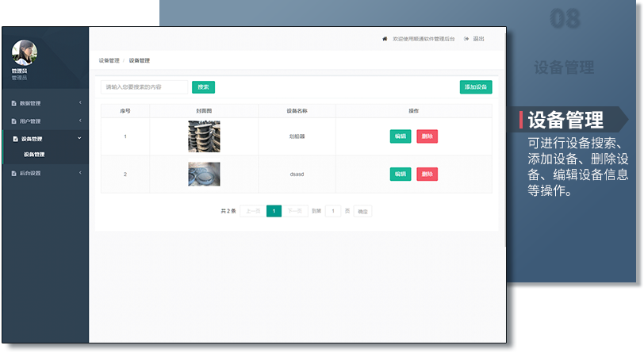Image resolution: width=644 pixels, height=353 pixels.
Task: Open the 设备管理 submenu item
Action: pos(34,155)
